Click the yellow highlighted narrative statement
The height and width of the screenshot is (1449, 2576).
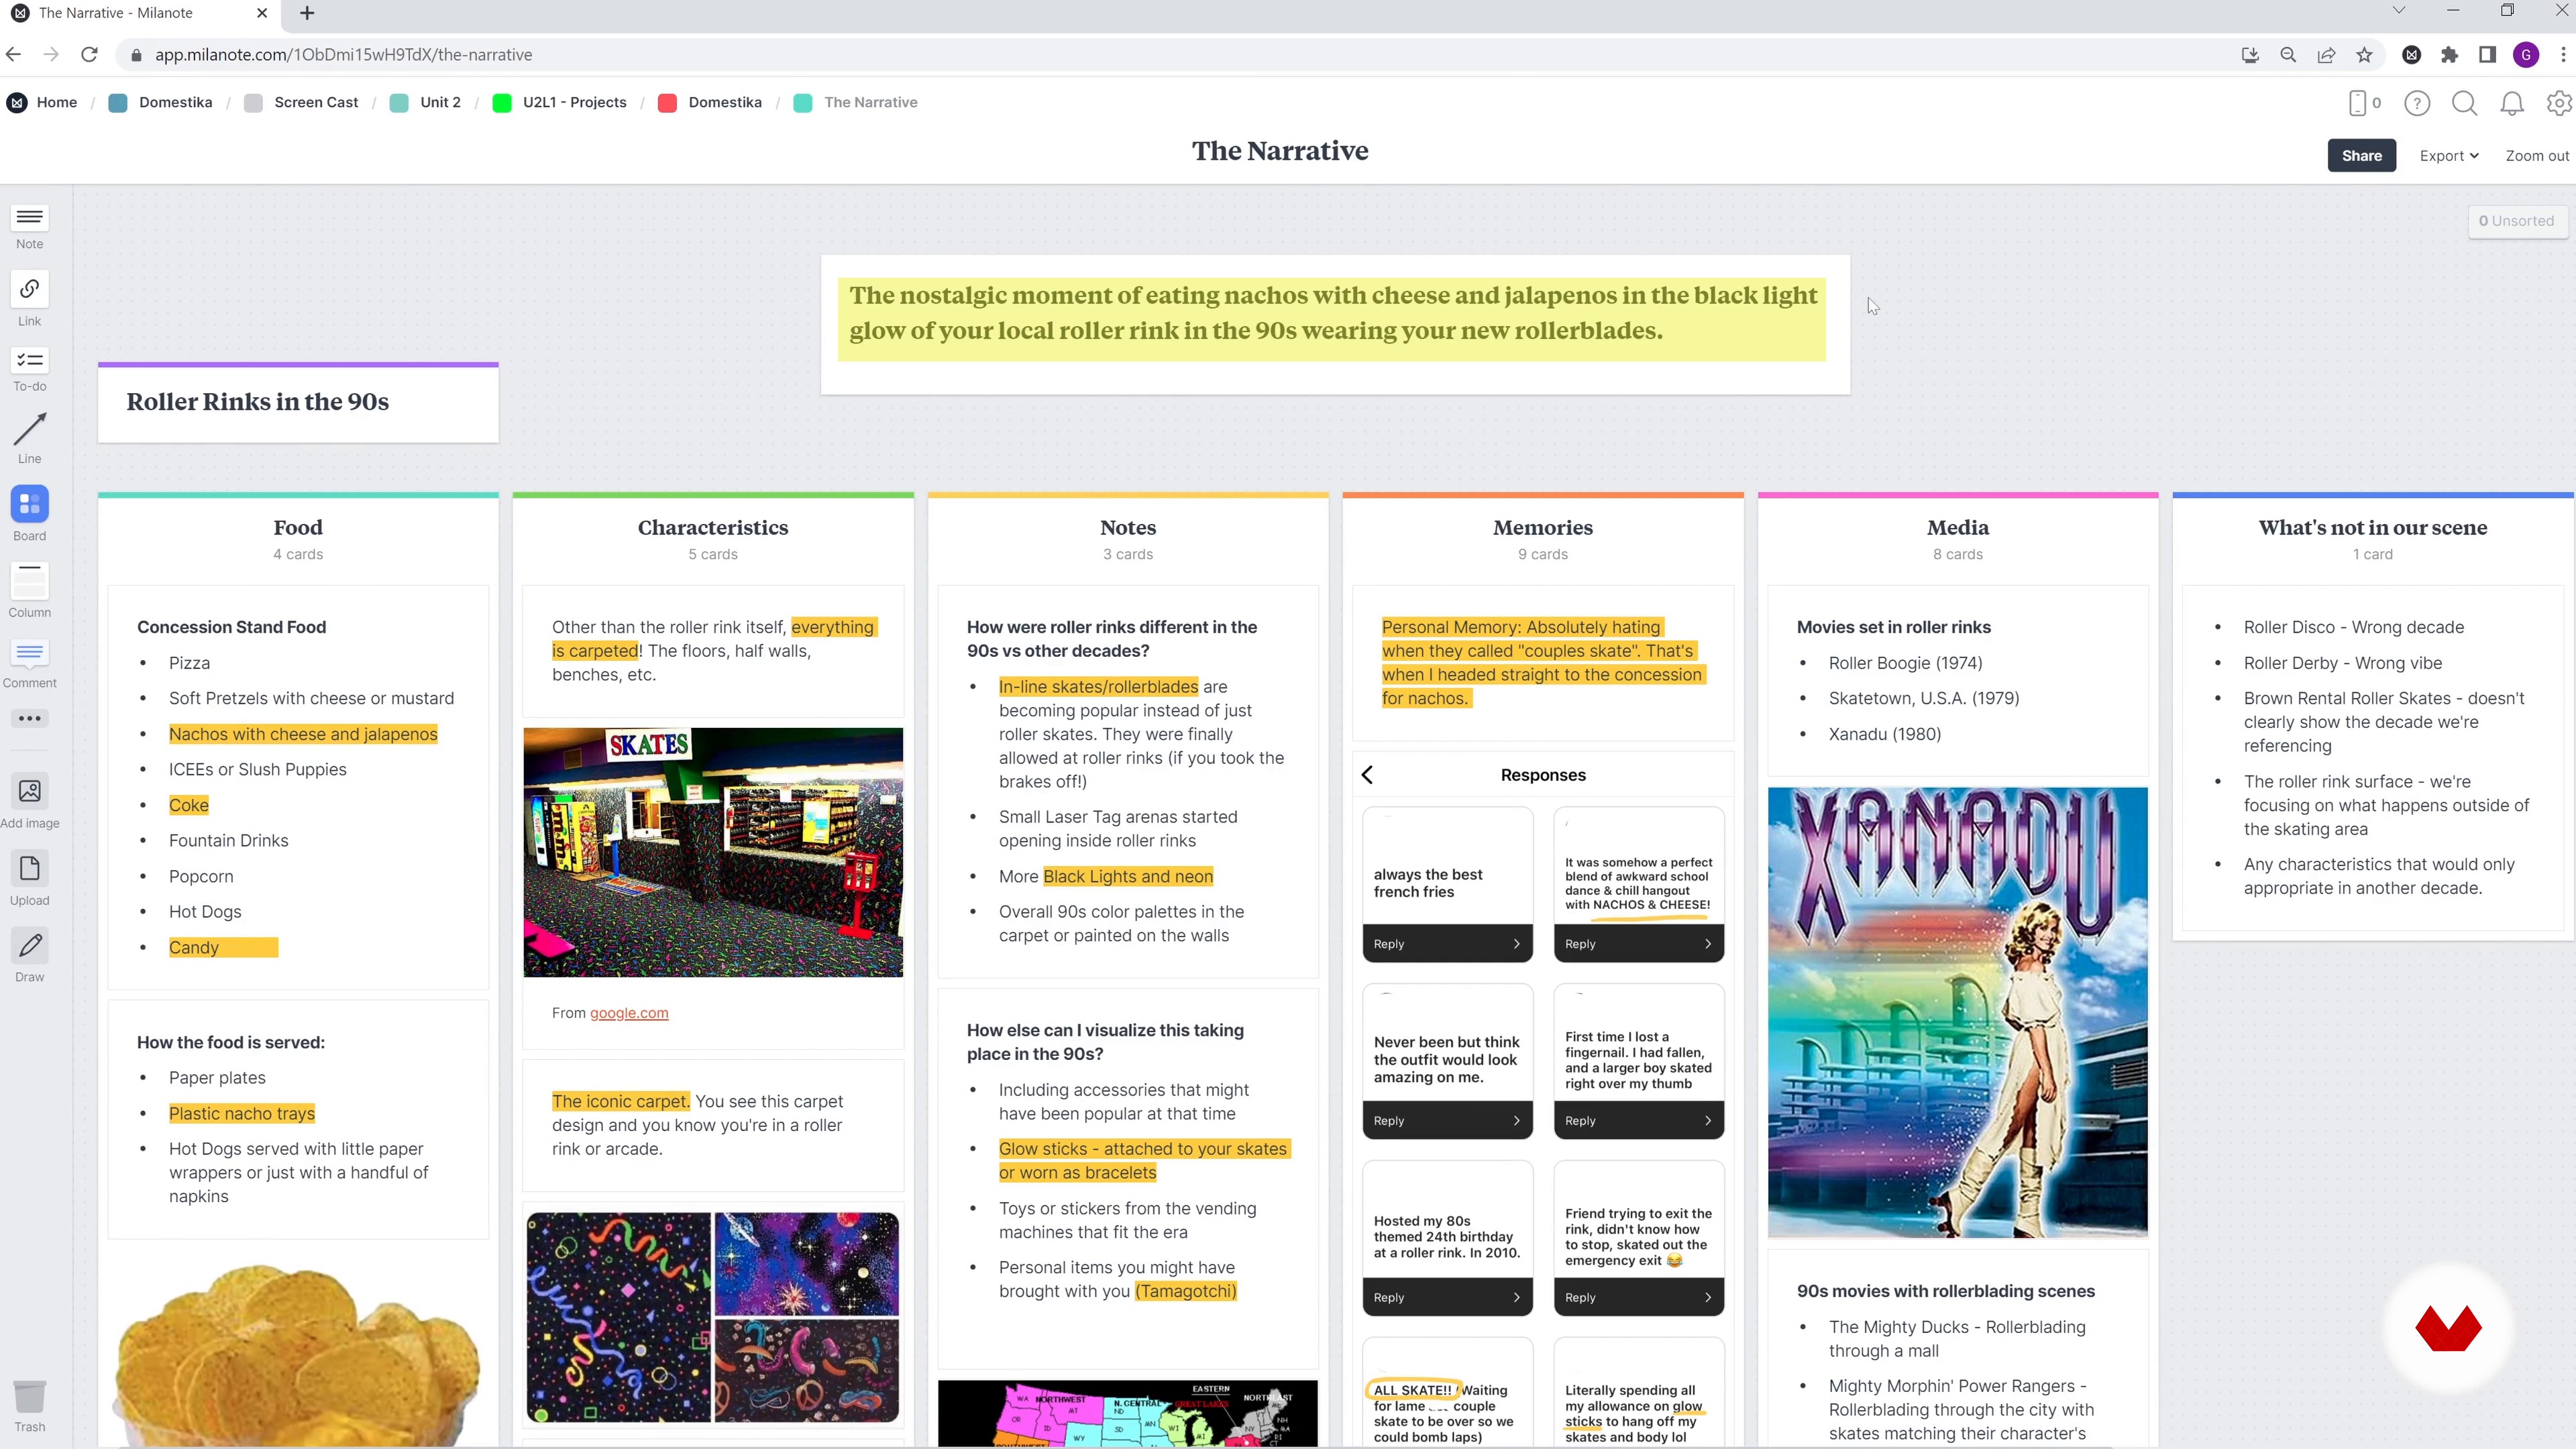[x=1332, y=313]
